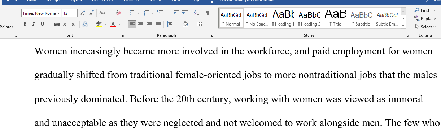Open the Paragraph dialog launcher
The width and height of the screenshot is (441, 135).
pos(211,35)
